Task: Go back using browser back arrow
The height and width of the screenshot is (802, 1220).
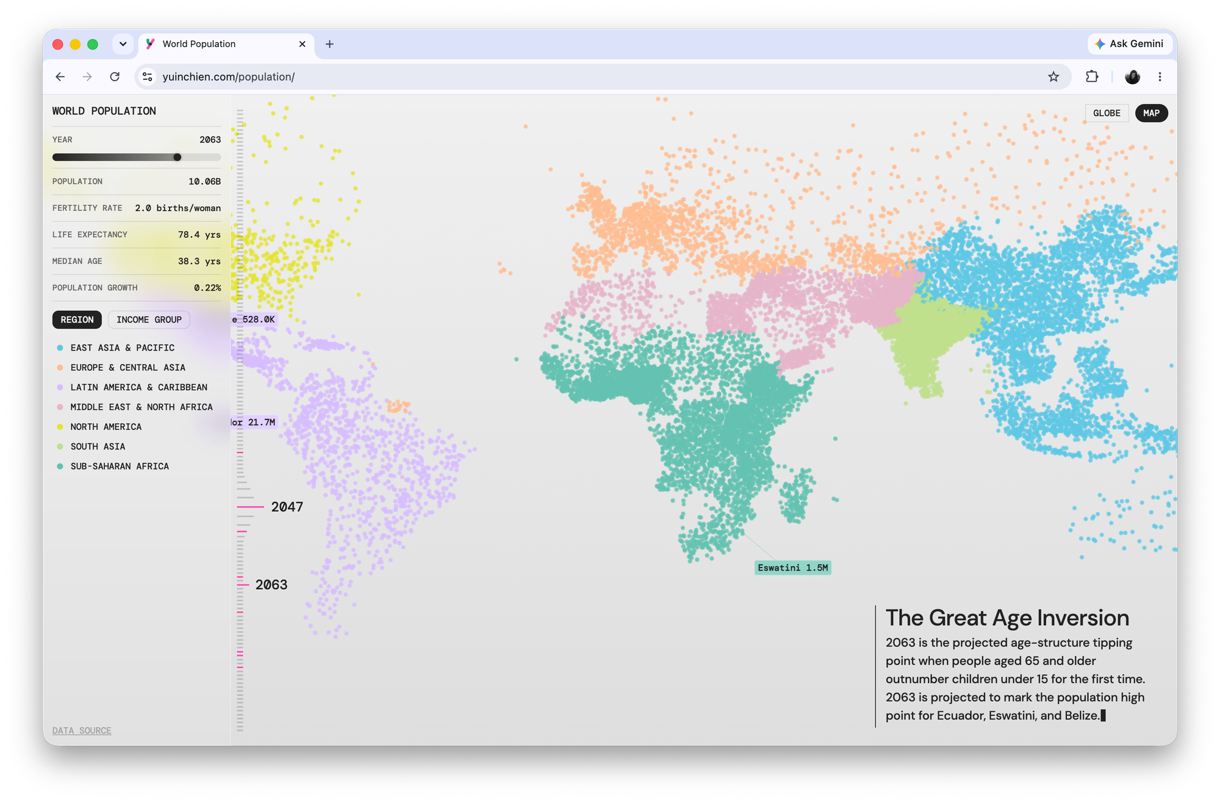Action: click(60, 77)
